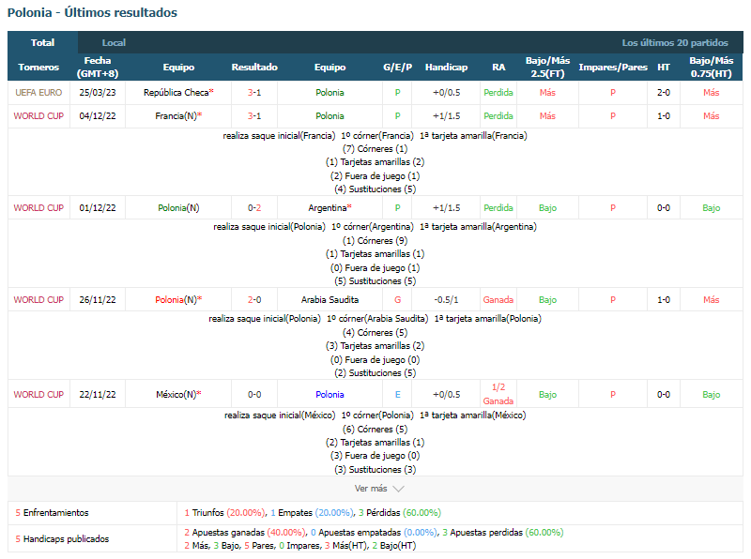
Task: Click red Polonia(N) in Arabia Saudita row
Action: coord(176,299)
